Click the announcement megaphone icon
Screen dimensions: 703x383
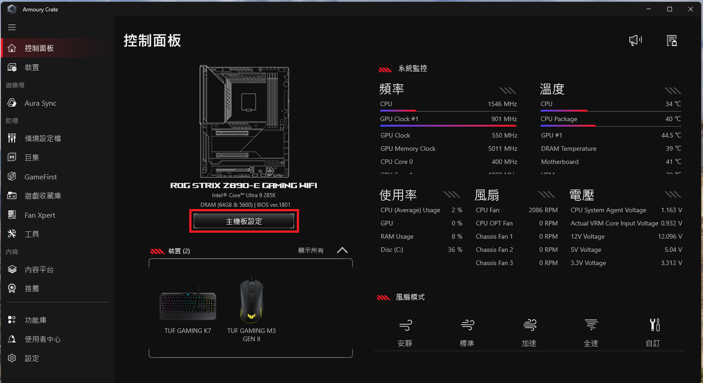pyautogui.click(x=636, y=41)
